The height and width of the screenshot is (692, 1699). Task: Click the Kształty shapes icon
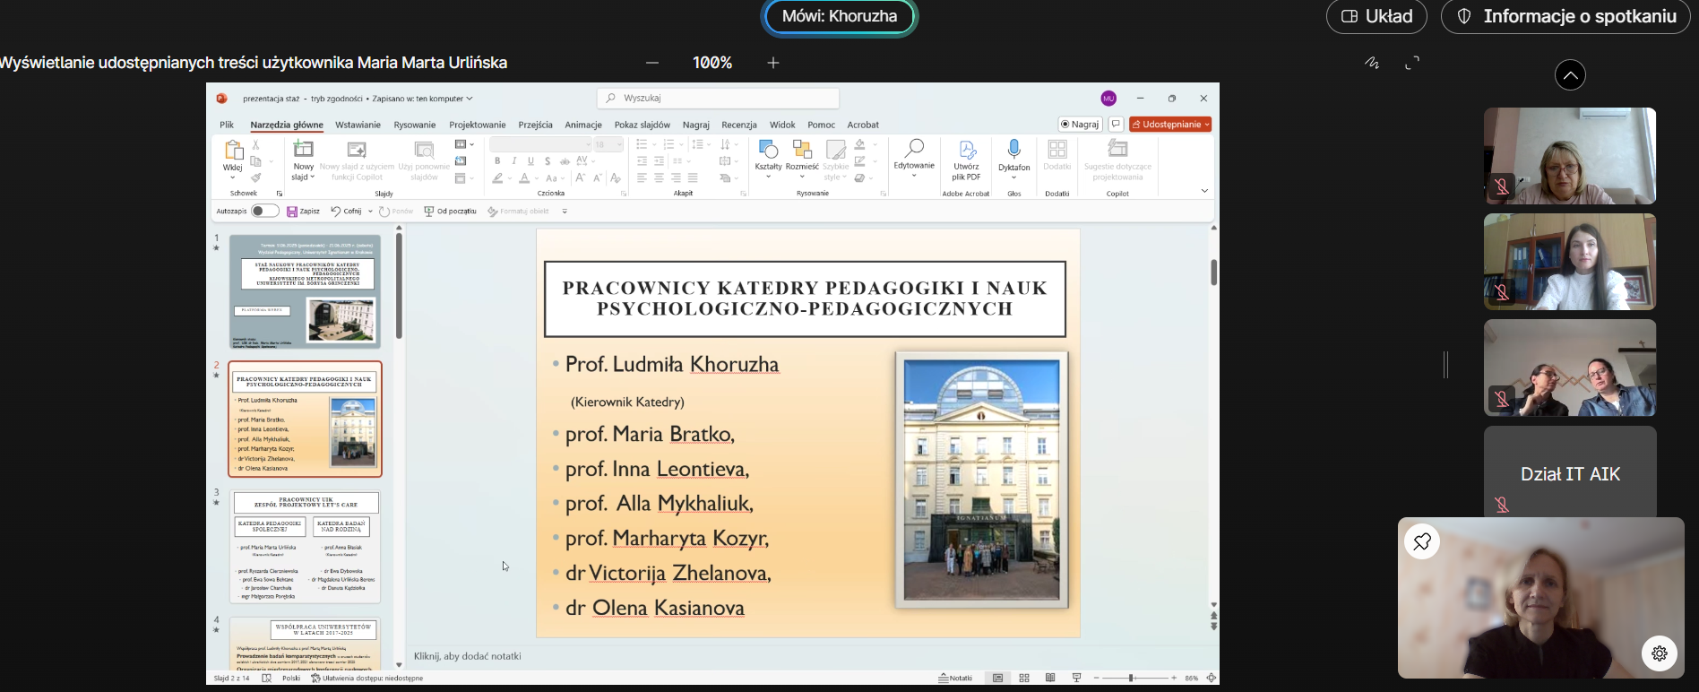coord(768,150)
